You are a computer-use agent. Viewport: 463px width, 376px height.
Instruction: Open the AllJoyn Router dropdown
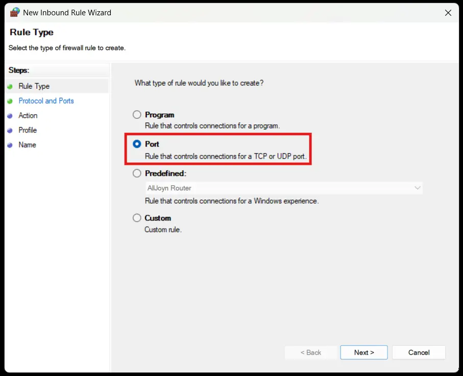tap(283, 188)
